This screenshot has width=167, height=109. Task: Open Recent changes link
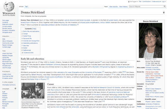click(7, 45)
